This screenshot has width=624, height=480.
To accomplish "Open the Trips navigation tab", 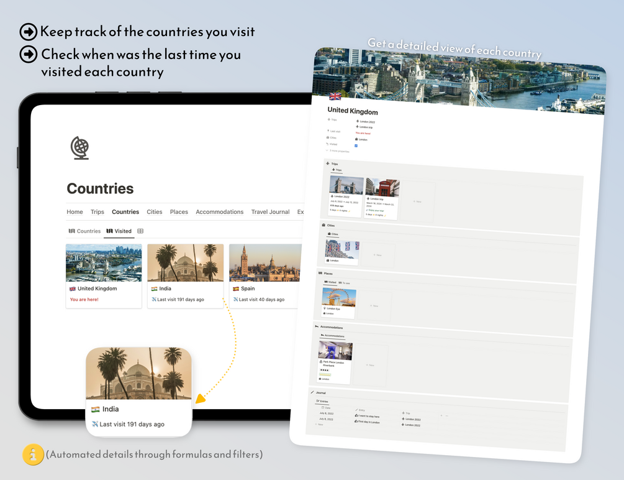I will coord(97,211).
